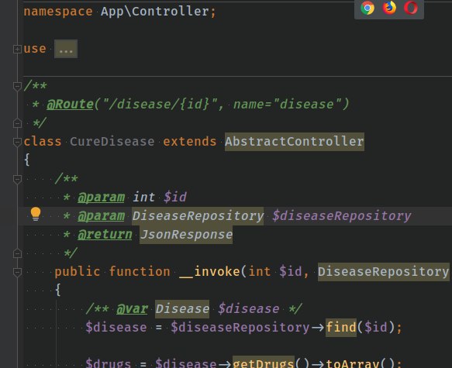Click the class keyword
Screen dimensions: 452x368
point(43,142)
